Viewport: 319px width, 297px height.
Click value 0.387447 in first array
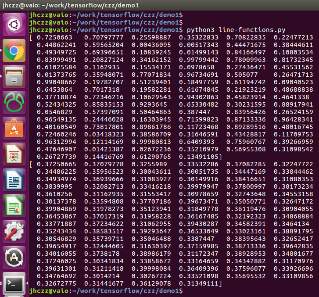(x=195, y=112)
